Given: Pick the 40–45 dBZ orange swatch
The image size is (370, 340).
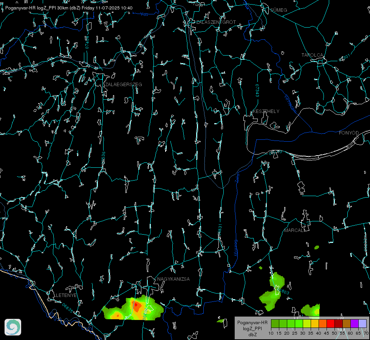Looking at the screenshot, I should coord(323,323).
